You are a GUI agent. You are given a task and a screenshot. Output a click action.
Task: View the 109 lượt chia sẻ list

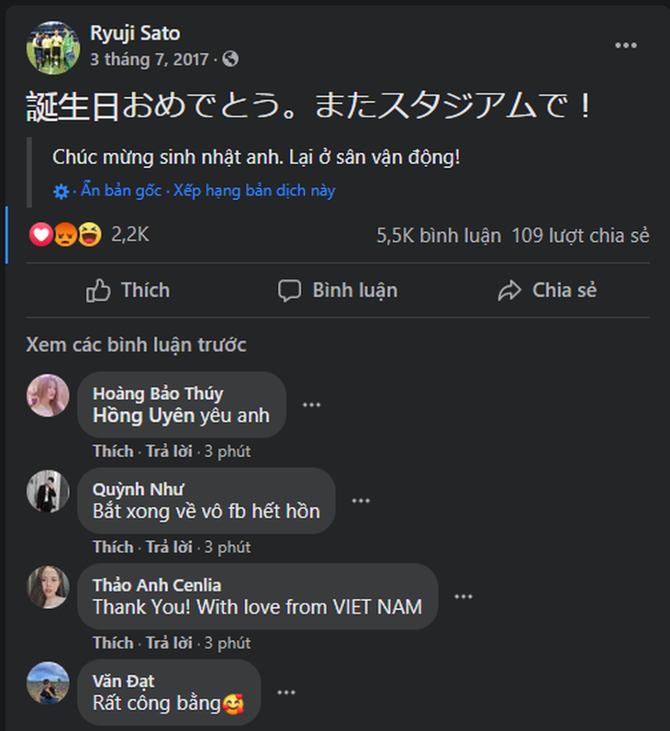[x=580, y=236]
